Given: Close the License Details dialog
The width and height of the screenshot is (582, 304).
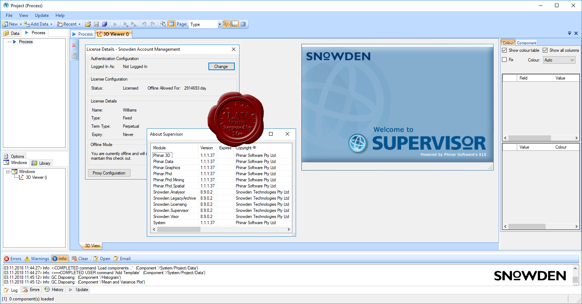Looking at the screenshot, I should pos(234,49).
